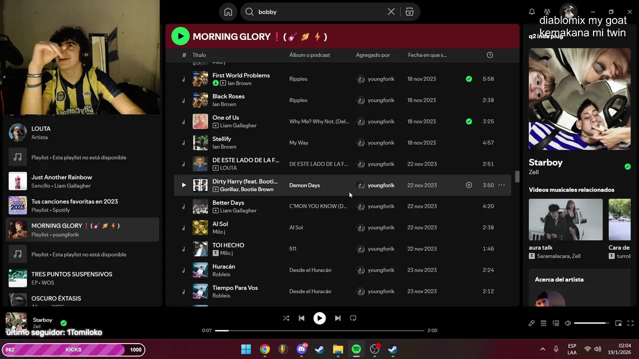
Task: Open youngforik profile in Stellify row
Action: pos(381,143)
